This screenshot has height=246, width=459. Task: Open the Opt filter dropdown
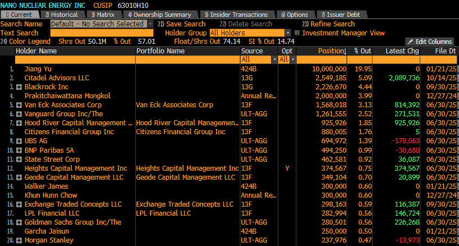click(293, 60)
